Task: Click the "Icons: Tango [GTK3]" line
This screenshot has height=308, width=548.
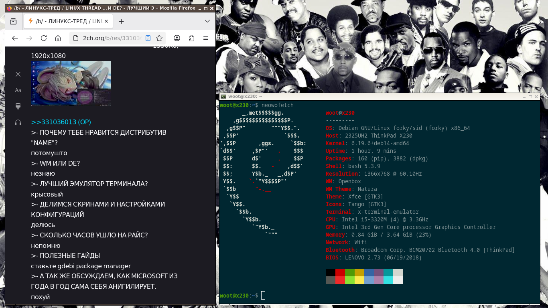Action: tap(356, 205)
